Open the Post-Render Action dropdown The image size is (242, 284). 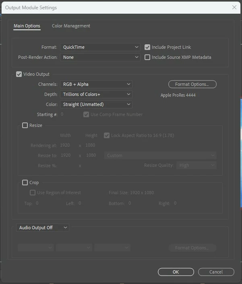pos(100,57)
